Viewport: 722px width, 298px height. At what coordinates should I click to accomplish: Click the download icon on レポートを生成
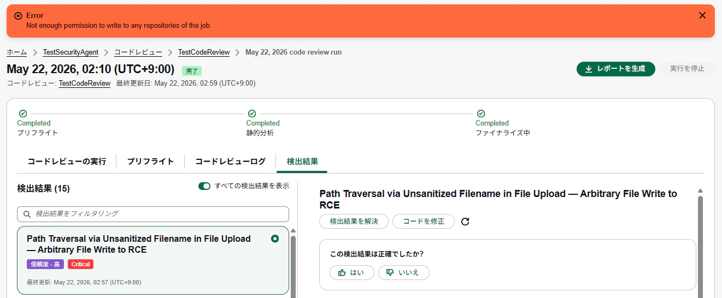pyautogui.click(x=589, y=69)
